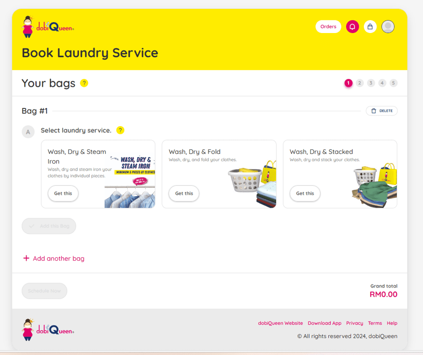Open the shopping bag cart icon

pos(370,27)
